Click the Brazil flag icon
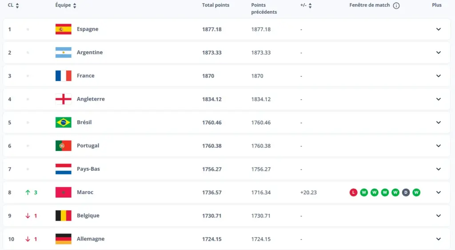This screenshot has height=250, width=455. coord(63,122)
